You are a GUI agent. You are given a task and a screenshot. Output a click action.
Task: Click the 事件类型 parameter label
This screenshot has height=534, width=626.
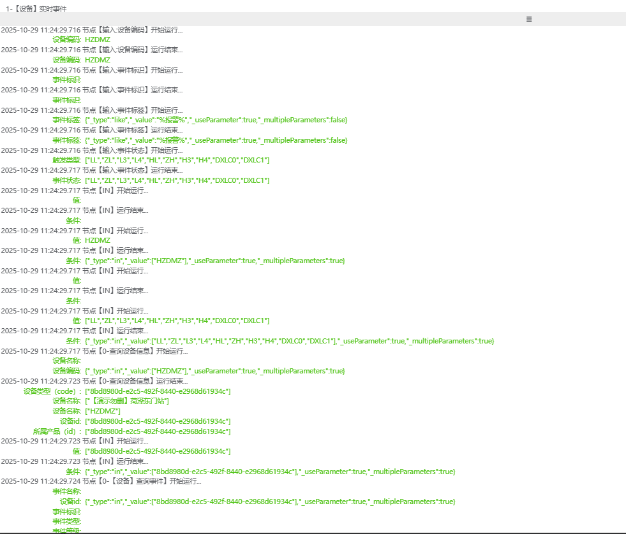(66, 521)
